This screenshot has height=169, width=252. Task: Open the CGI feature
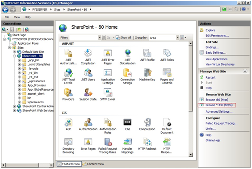[127, 124]
